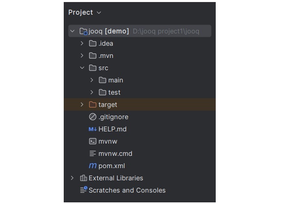This screenshot has height=204, width=286.
Task: Click the Scratches and Consoles icon
Action: click(83, 190)
